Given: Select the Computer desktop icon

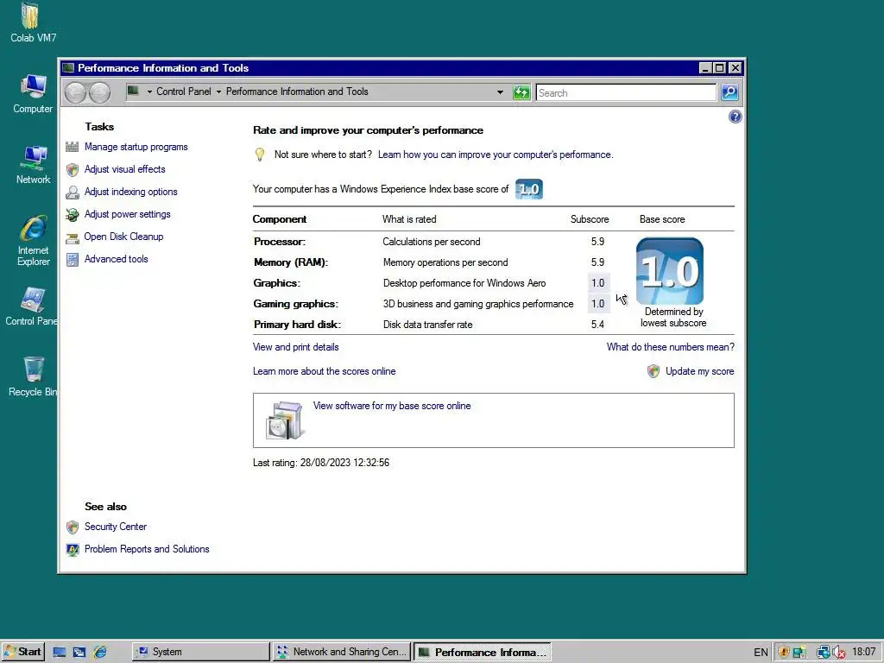Looking at the screenshot, I should pyautogui.click(x=33, y=93).
